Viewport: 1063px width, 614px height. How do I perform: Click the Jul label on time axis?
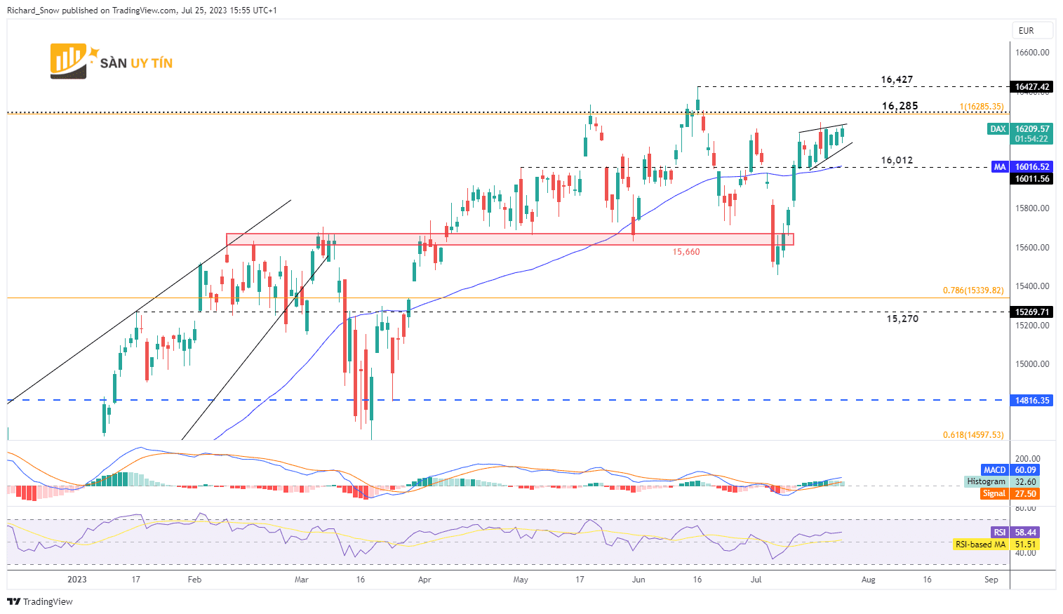[756, 580]
